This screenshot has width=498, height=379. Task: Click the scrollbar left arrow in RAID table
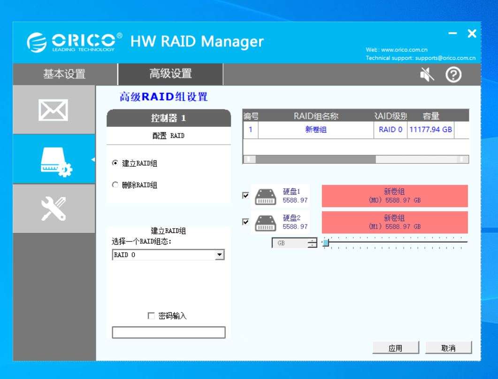click(249, 159)
